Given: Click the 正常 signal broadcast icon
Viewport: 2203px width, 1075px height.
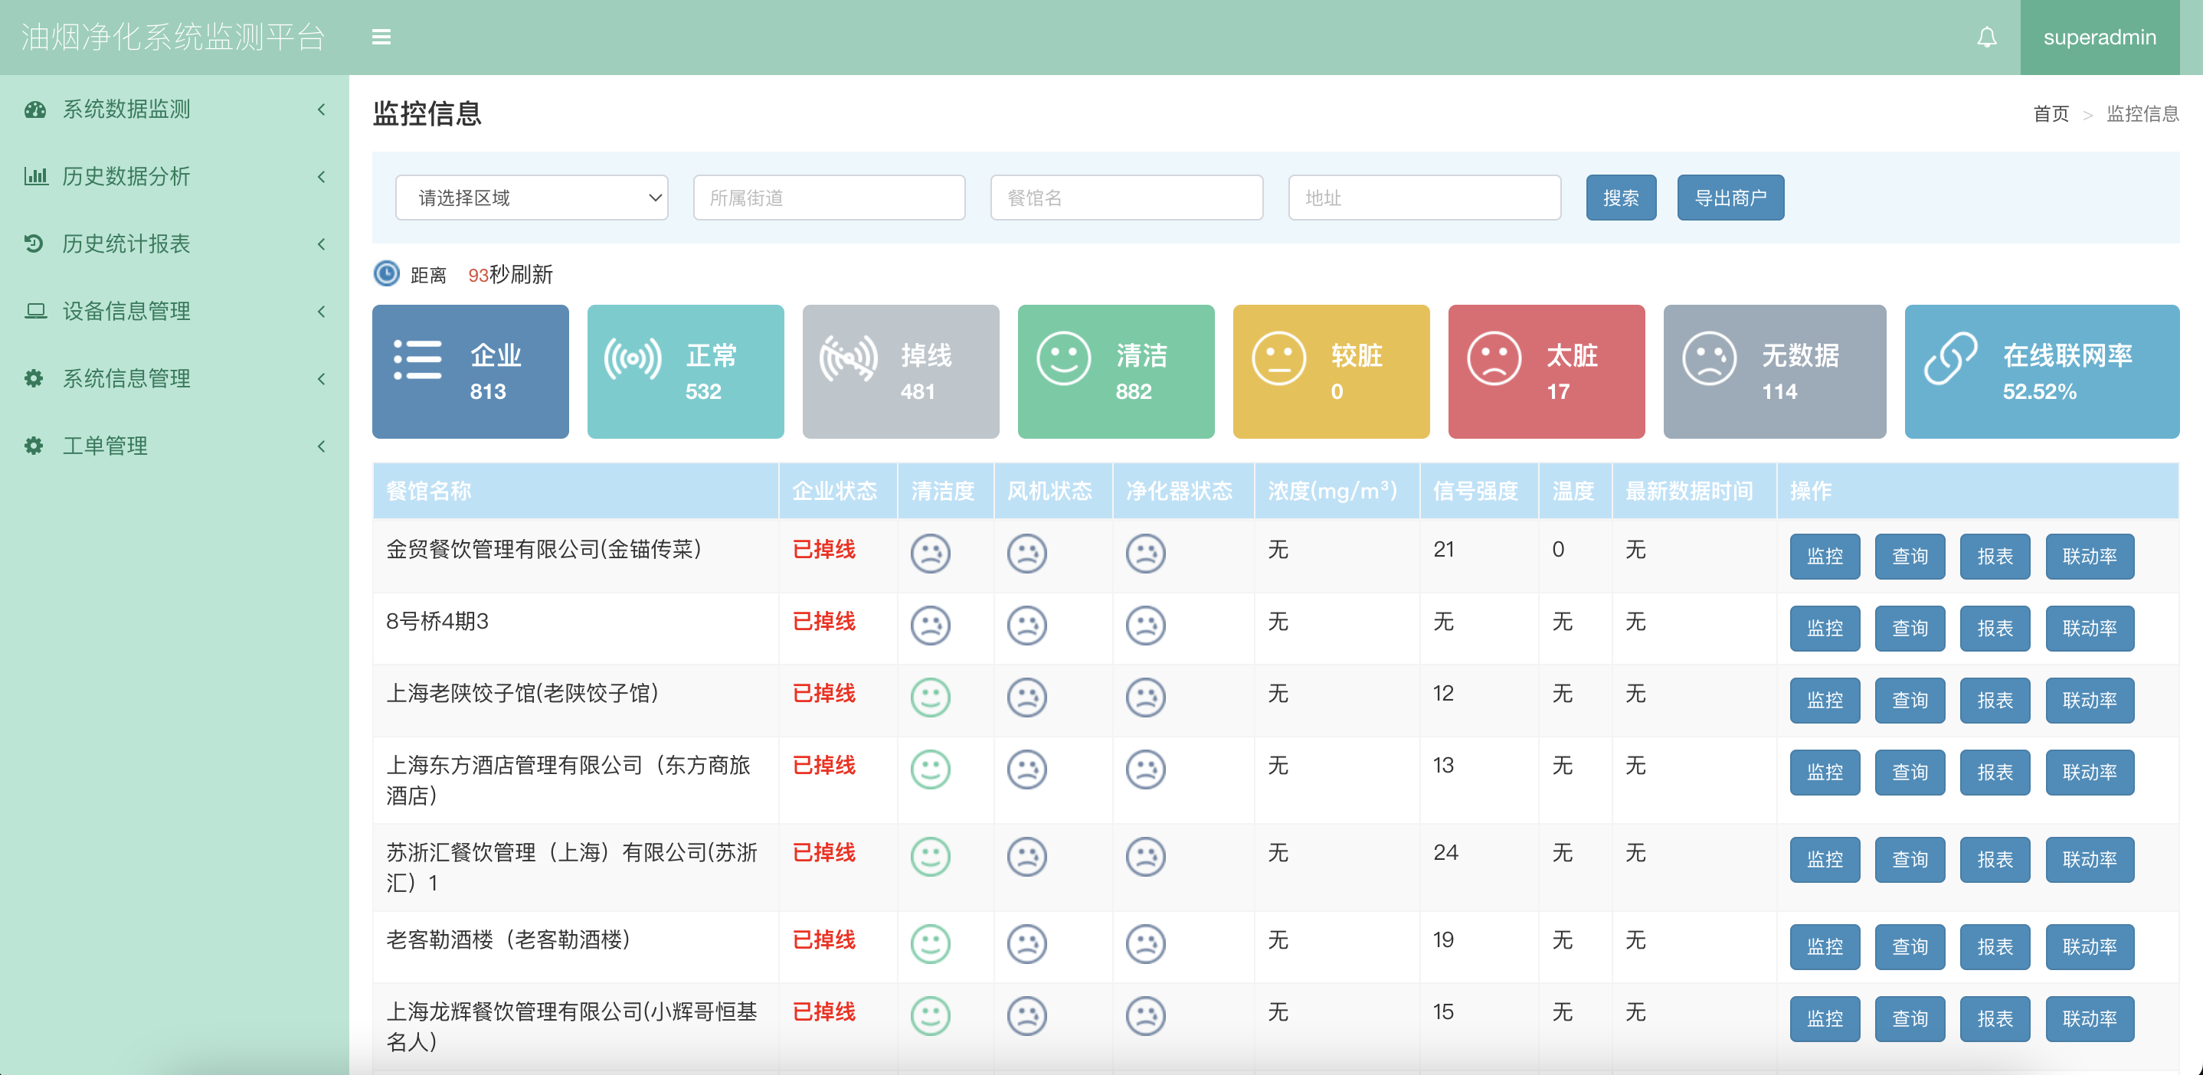Looking at the screenshot, I should [x=633, y=359].
